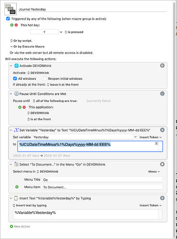Add a condition with the green plus in Pause Until
The image size is (177, 239).
20,107
